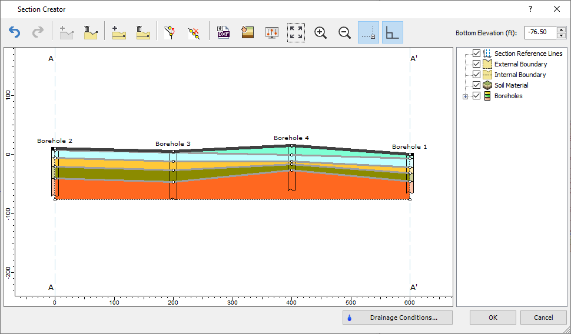Viewport: 571px width, 334px height.
Task: Open Drainage Conditions dialog
Action: coord(397,318)
